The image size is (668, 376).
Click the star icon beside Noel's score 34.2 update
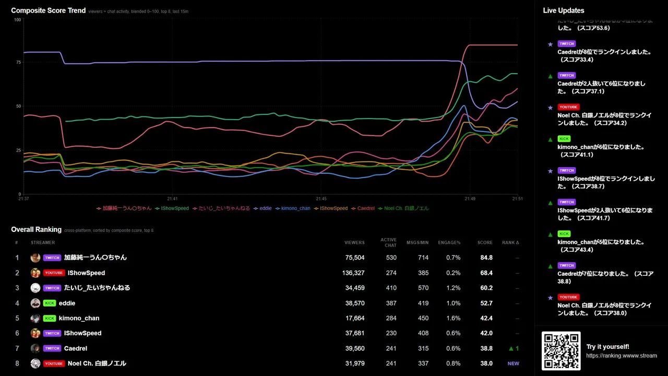(550, 108)
